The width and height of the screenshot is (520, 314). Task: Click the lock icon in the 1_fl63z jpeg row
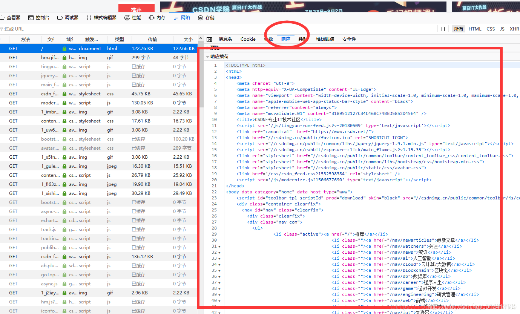[64, 184]
